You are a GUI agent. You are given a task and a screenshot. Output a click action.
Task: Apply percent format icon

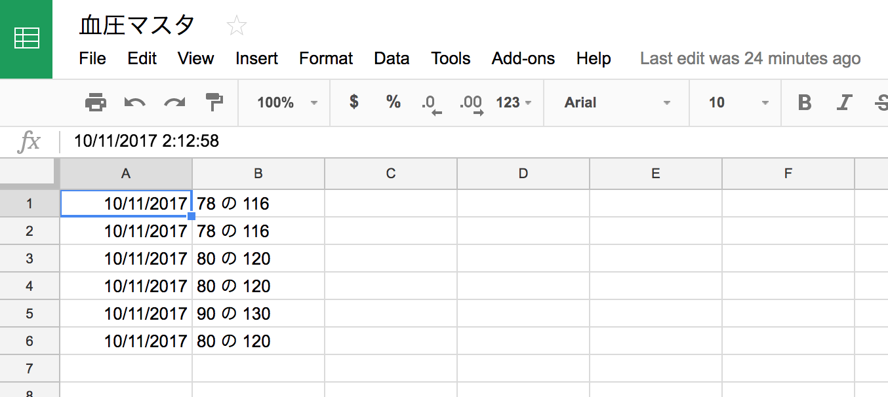[x=393, y=102]
